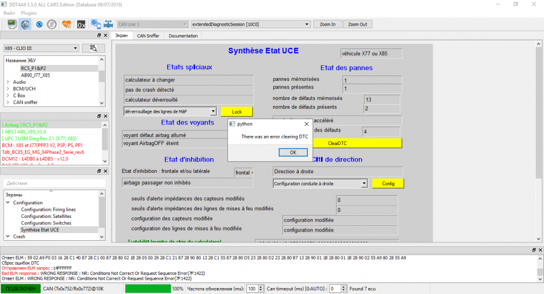Select Tdb_BC85_EG_MG_84Phase2_Serie_rev6 entry
The width and height of the screenshot is (544, 294).
point(43,152)
